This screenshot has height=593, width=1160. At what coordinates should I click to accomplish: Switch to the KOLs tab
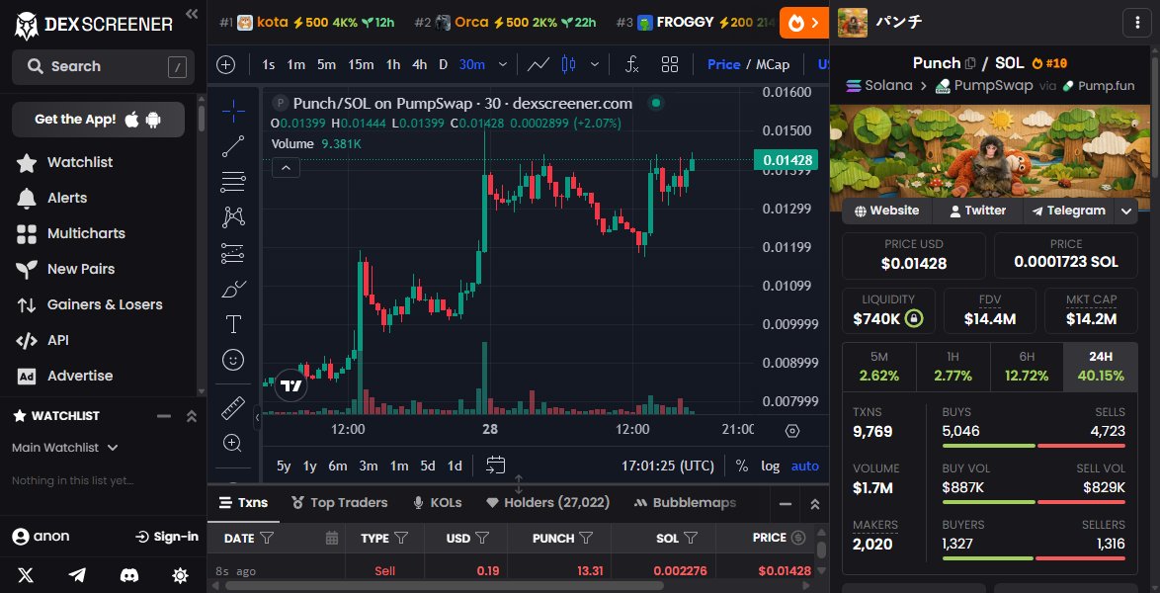pyautogui.click(x=437, y=503)
